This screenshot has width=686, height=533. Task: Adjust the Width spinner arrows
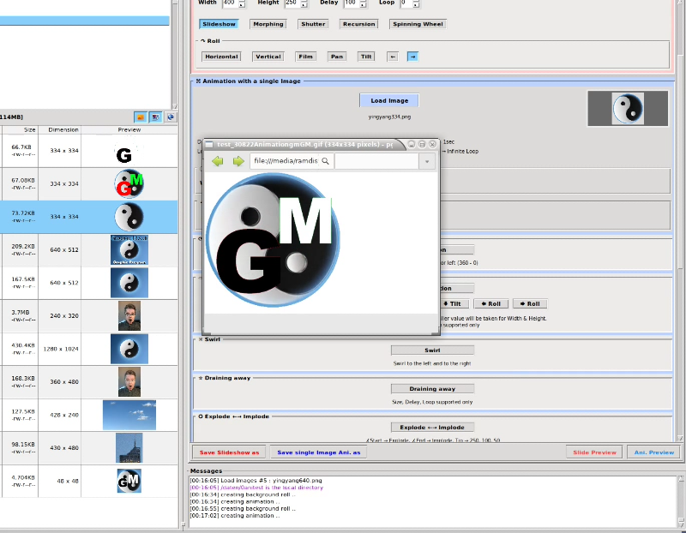tap(242, 3)
